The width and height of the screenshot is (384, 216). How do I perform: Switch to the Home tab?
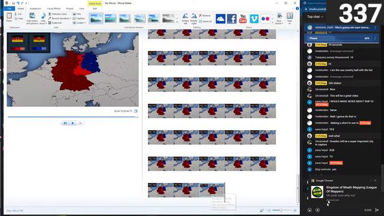click(21, 8)
